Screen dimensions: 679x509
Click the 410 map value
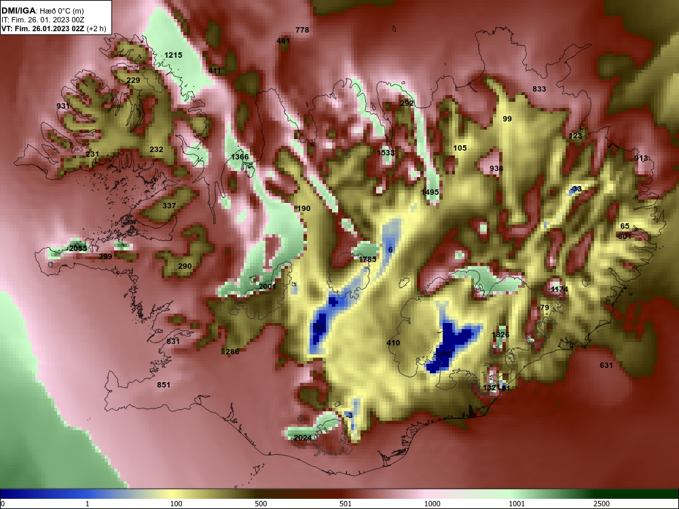[x=393, y=343]
